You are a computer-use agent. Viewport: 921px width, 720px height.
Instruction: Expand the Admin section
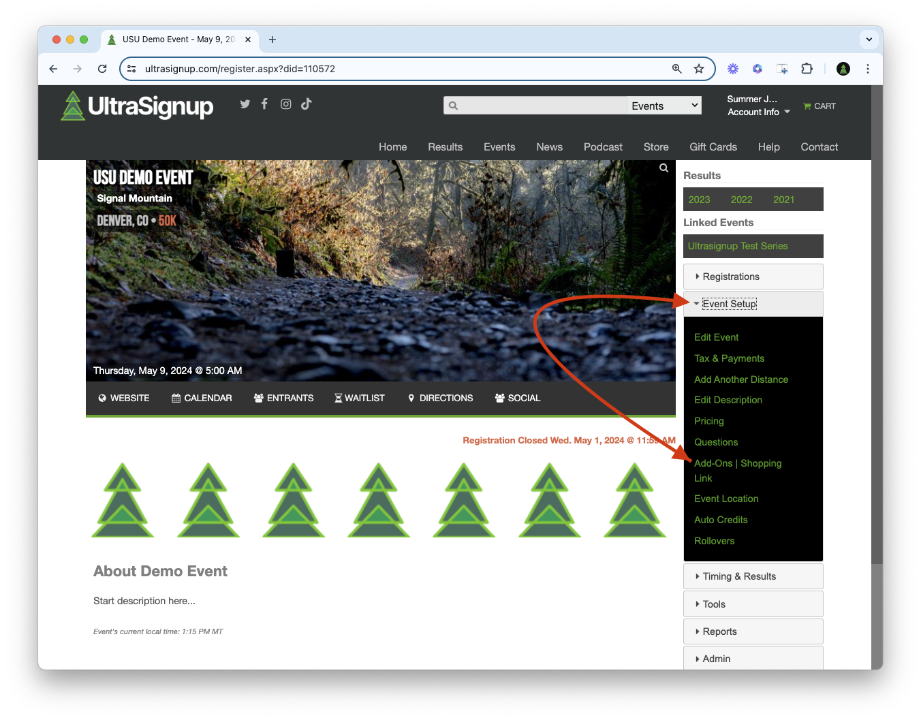[x=753, y=658]
